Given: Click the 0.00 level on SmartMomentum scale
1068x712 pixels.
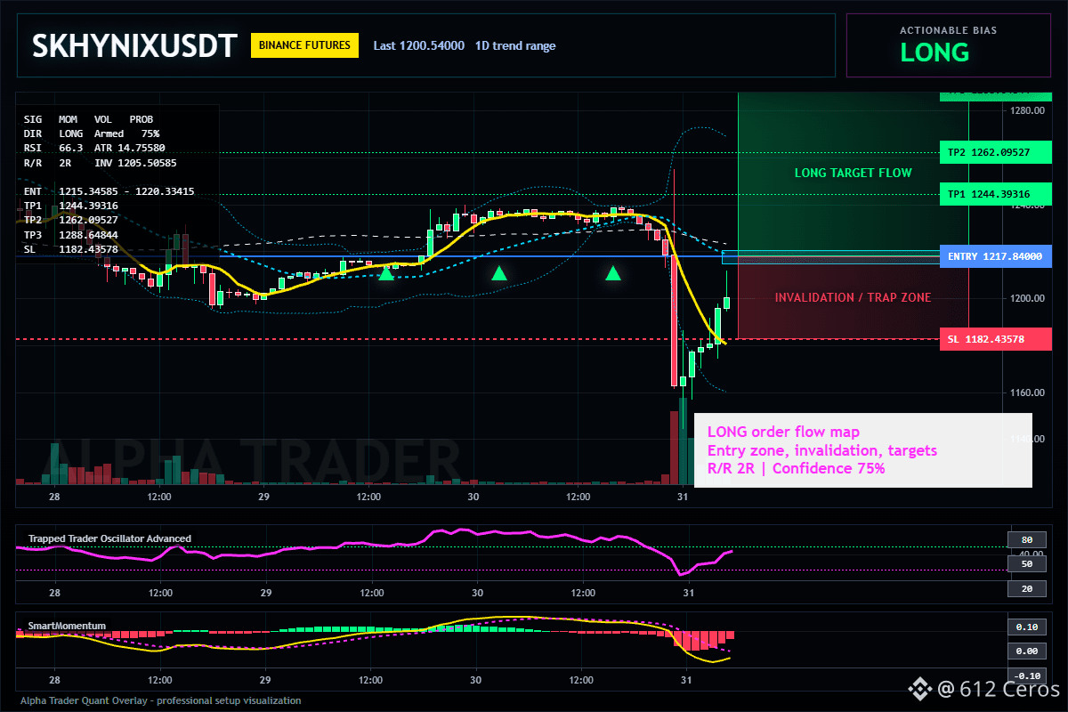Looking at the screenshot, I should (1026, 651).
